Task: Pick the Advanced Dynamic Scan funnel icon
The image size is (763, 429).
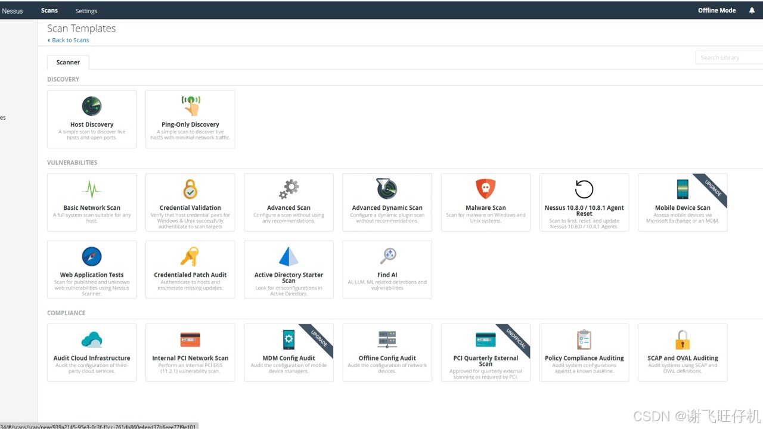Action: click(x=387, y=189)
